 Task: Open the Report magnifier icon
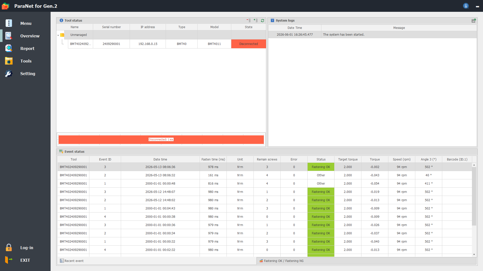9,48
